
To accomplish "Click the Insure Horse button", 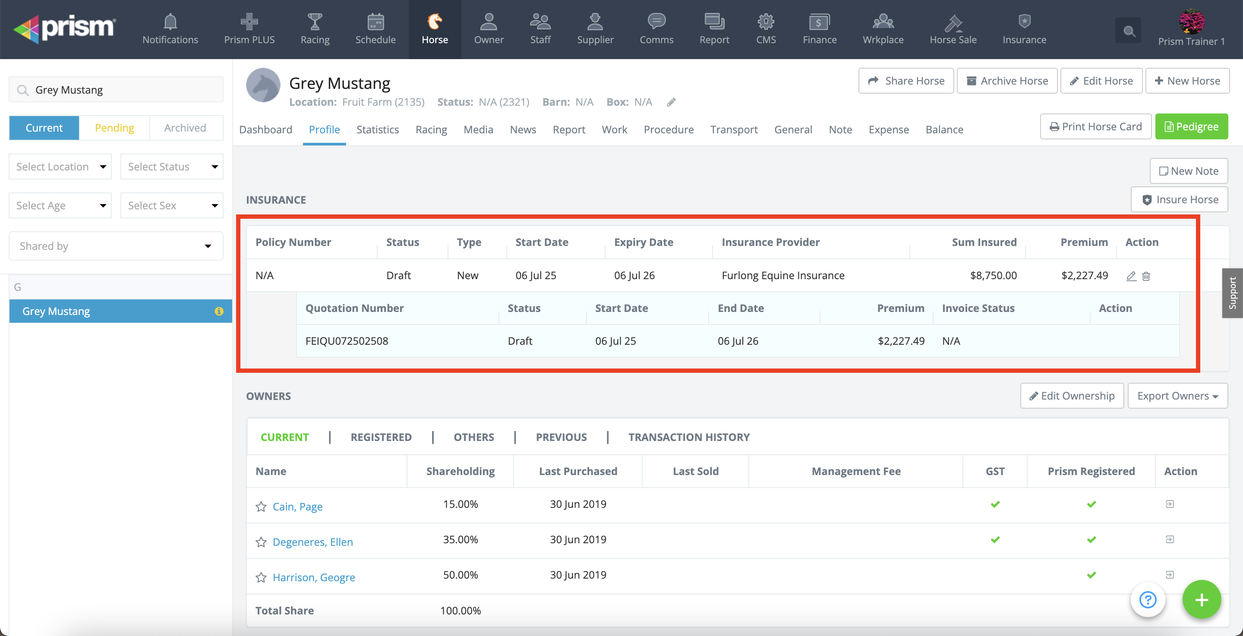I will [x=1179, y=199].
